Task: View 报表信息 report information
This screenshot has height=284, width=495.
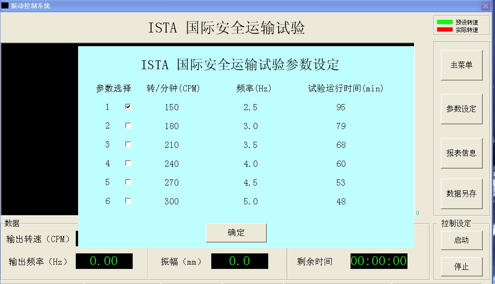Action: (x=462, y=153)
